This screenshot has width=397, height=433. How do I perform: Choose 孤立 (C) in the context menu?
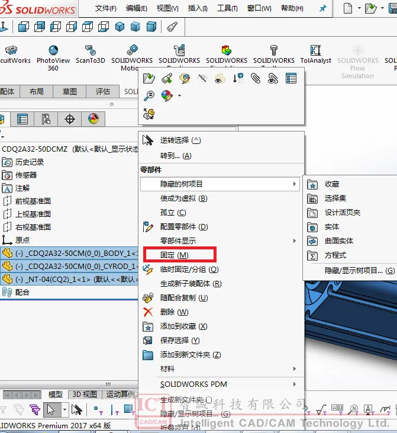(173, 213)
